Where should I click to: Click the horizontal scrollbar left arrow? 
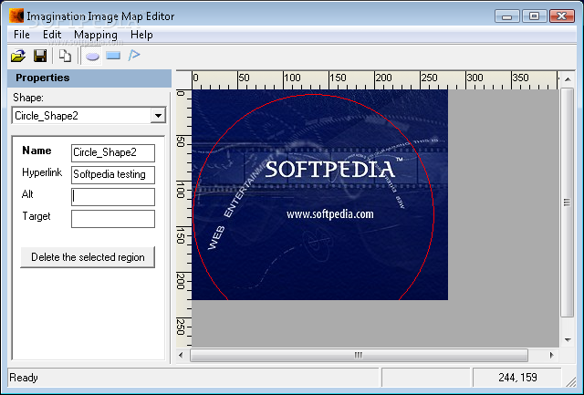[181, 355]
